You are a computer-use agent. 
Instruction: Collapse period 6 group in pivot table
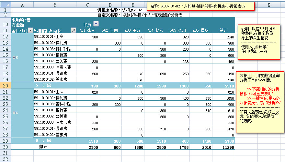[14, 113]
